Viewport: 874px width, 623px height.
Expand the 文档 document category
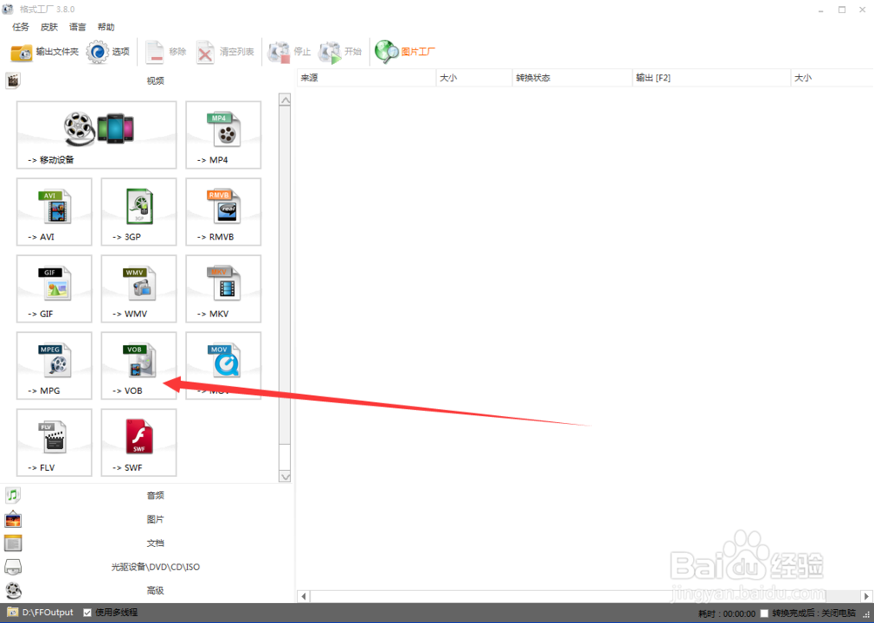click(x=147, y=543)
